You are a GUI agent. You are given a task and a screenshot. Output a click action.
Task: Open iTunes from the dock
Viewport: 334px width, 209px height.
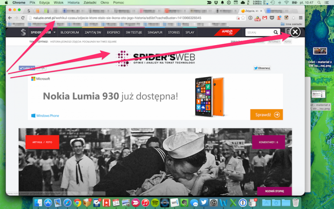tap(145, 202)
